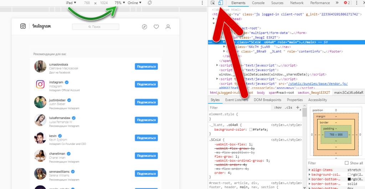The image size is (365, 189).
Task: Expand the border-bottom solid computed property
Action: tap(309, 184)
